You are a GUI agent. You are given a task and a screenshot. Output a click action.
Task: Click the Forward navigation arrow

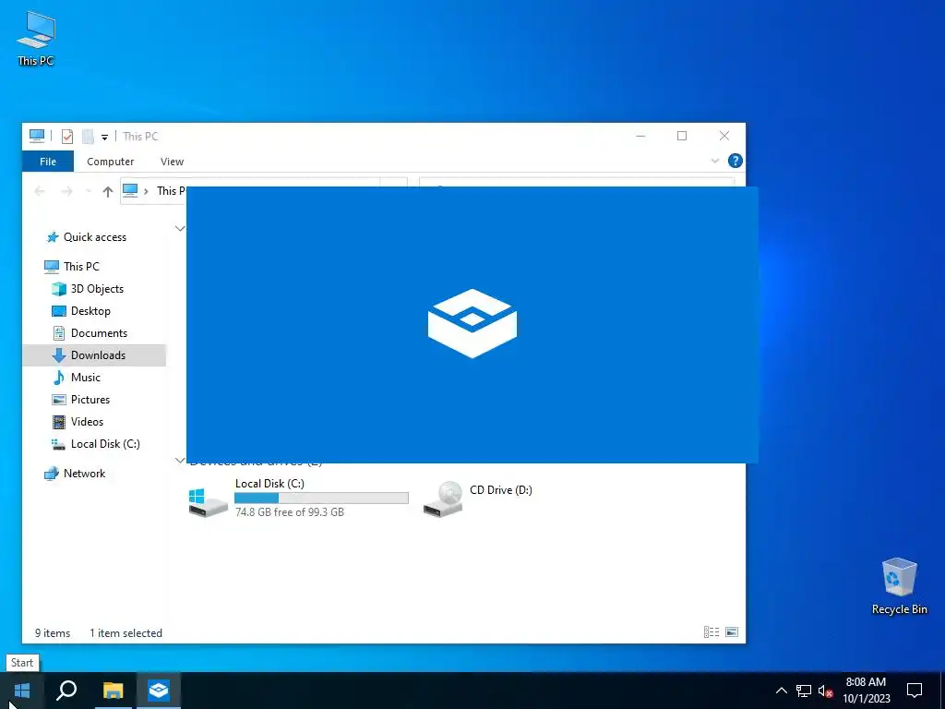(x=66, y=192)
